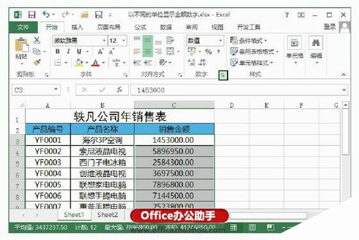Click the Merge and Center icon
This screenshot has height=240, width=359.
tap(170, 51)
